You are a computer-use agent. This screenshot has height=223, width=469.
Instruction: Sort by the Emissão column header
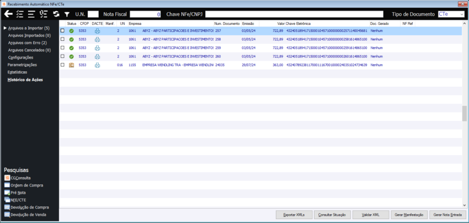[x=250, y=23]
